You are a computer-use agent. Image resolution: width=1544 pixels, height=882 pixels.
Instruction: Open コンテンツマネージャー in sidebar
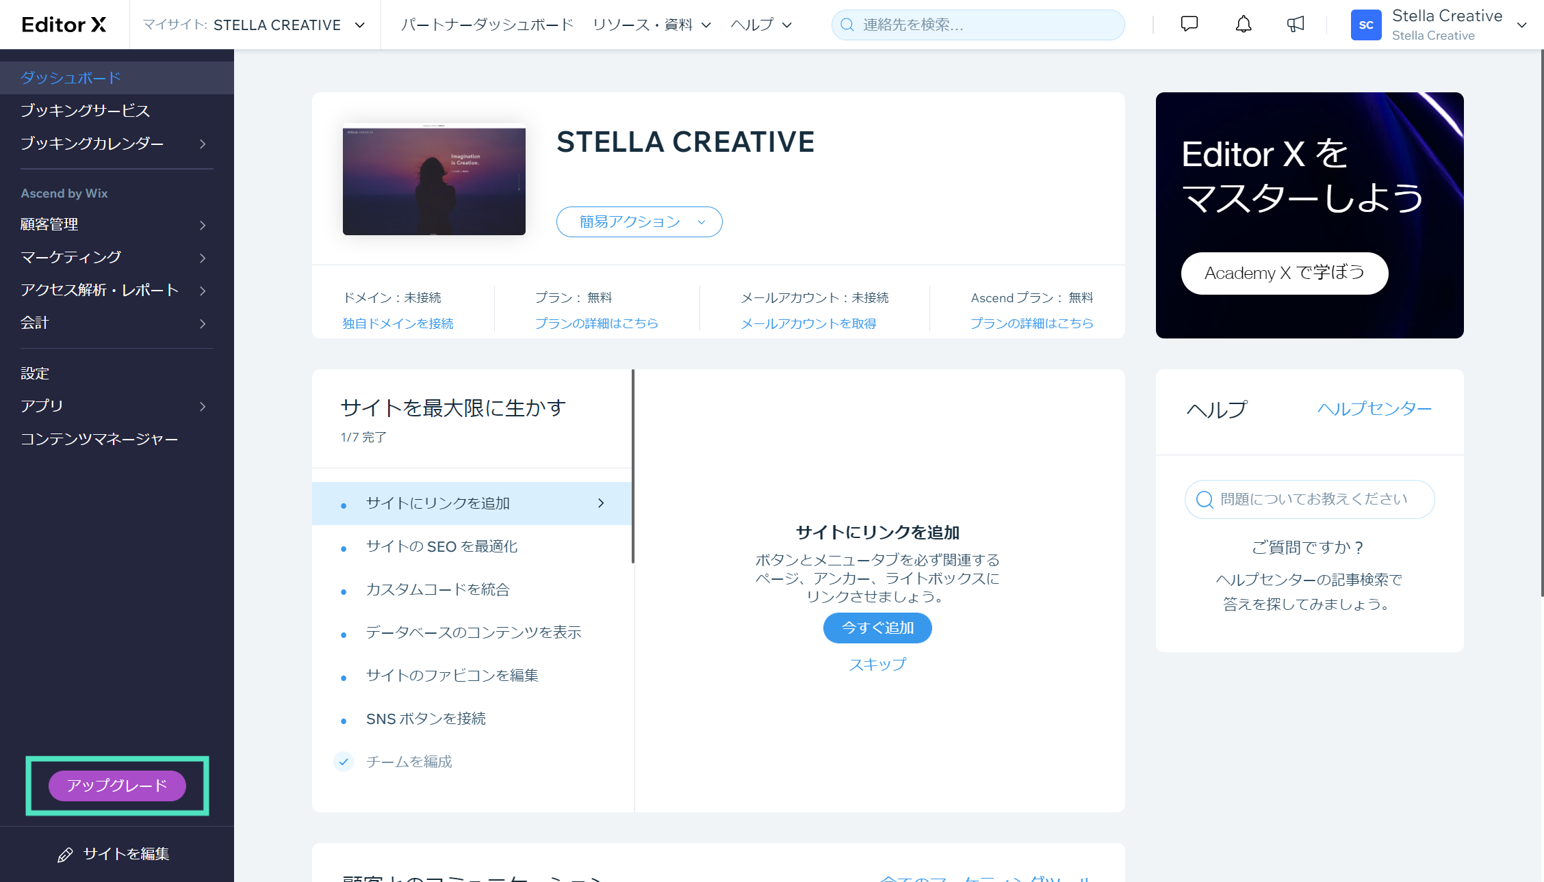[x=117, y=439]
